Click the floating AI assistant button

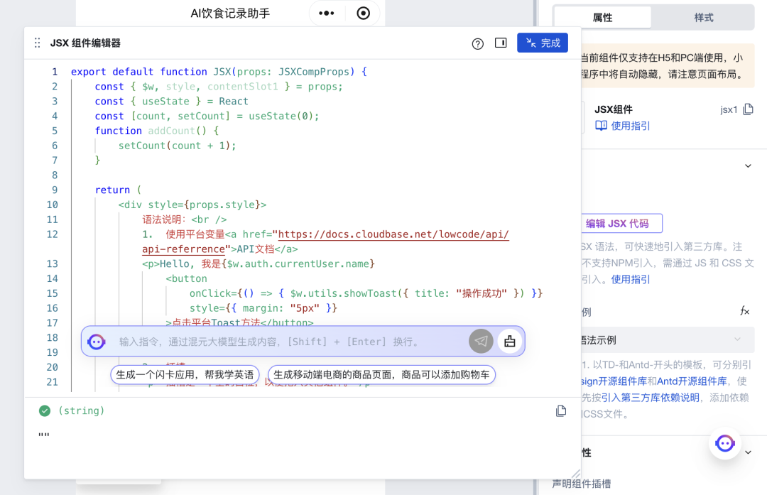point(724,444)
